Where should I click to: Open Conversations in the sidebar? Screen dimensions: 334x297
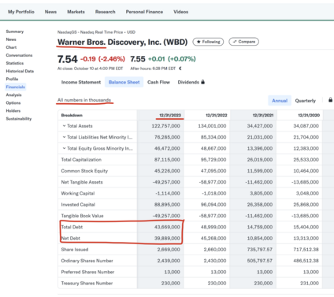point(19,55)
